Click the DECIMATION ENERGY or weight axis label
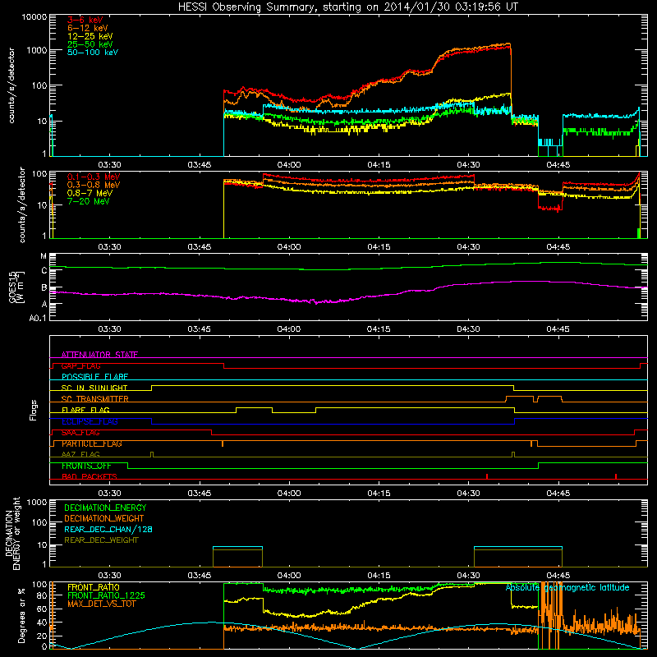Screen dimensions: 657x657 click(12, 533)
